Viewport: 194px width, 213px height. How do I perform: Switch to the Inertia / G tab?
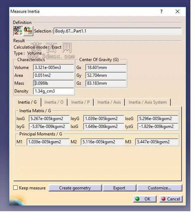click(x=27, y=102)
